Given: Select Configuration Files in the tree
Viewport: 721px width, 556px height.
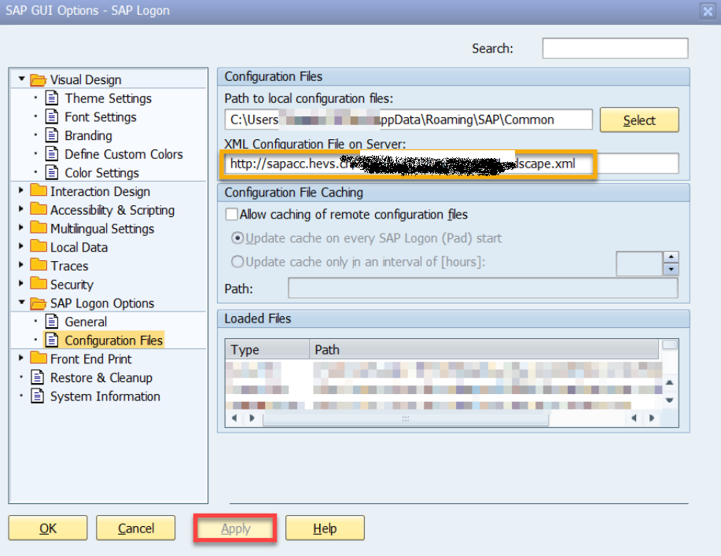Looking at the screenshot, I should tap(113, 341).
